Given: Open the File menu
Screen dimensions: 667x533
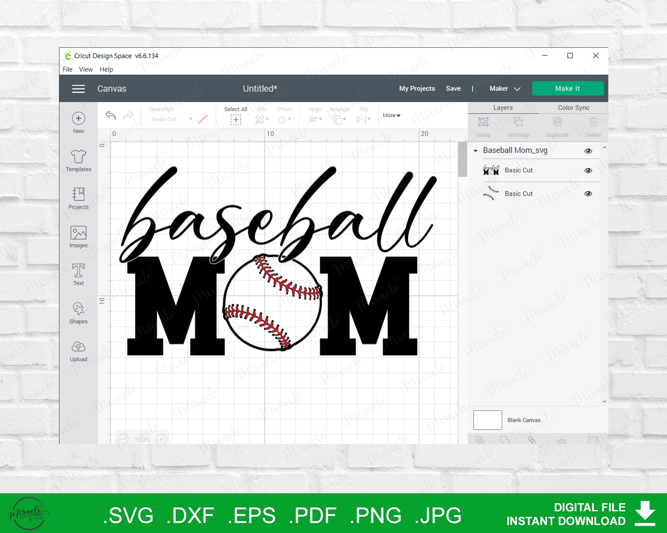Looking at the screenshot, I should point(68,69).
